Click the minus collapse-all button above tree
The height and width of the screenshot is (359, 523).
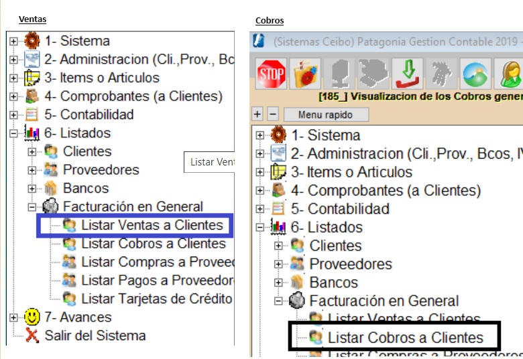273,115
